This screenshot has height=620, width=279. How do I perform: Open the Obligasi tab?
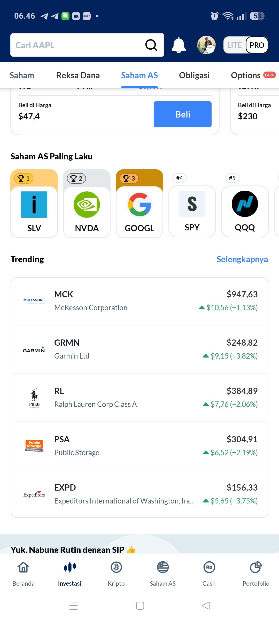(x=194, y=75)
